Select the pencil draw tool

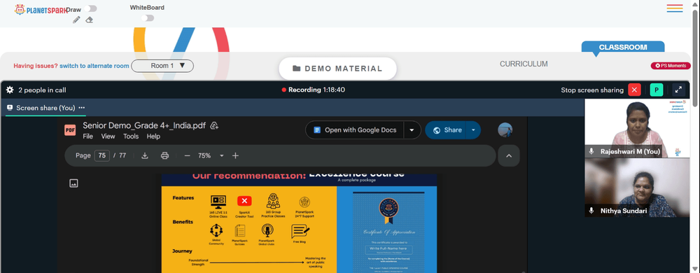[76, 20]
